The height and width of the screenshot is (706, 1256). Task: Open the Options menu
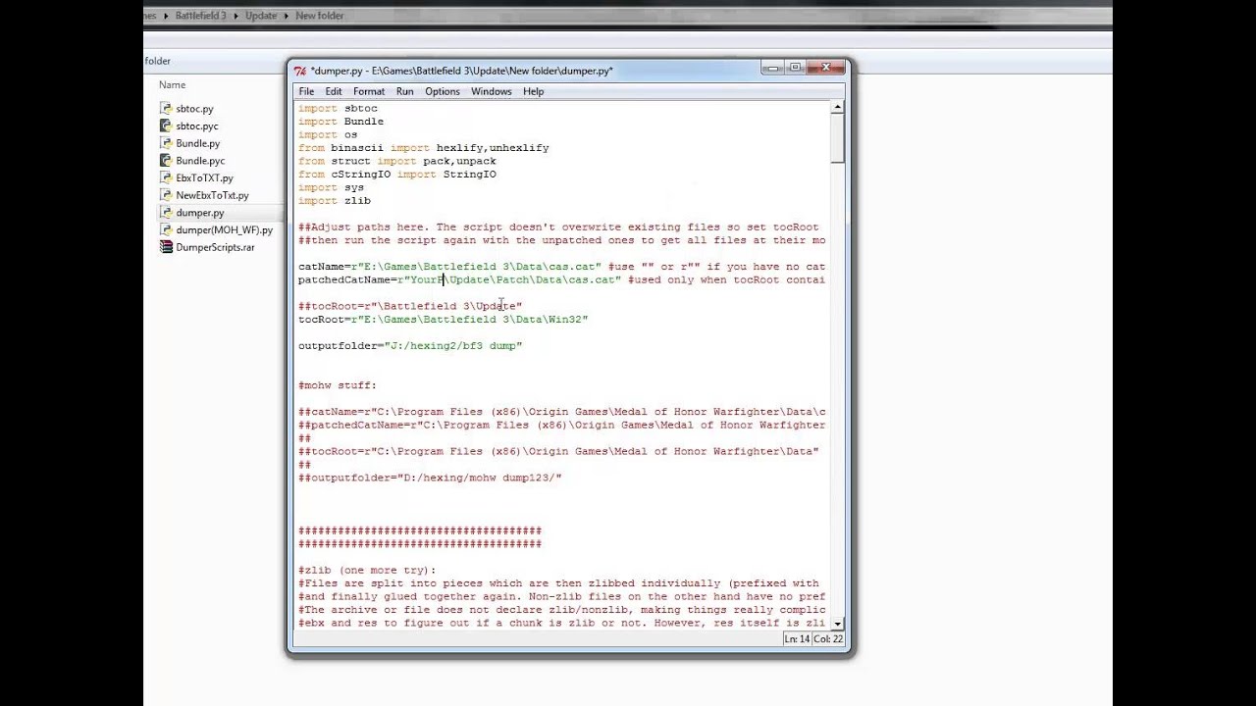(442, 91)
